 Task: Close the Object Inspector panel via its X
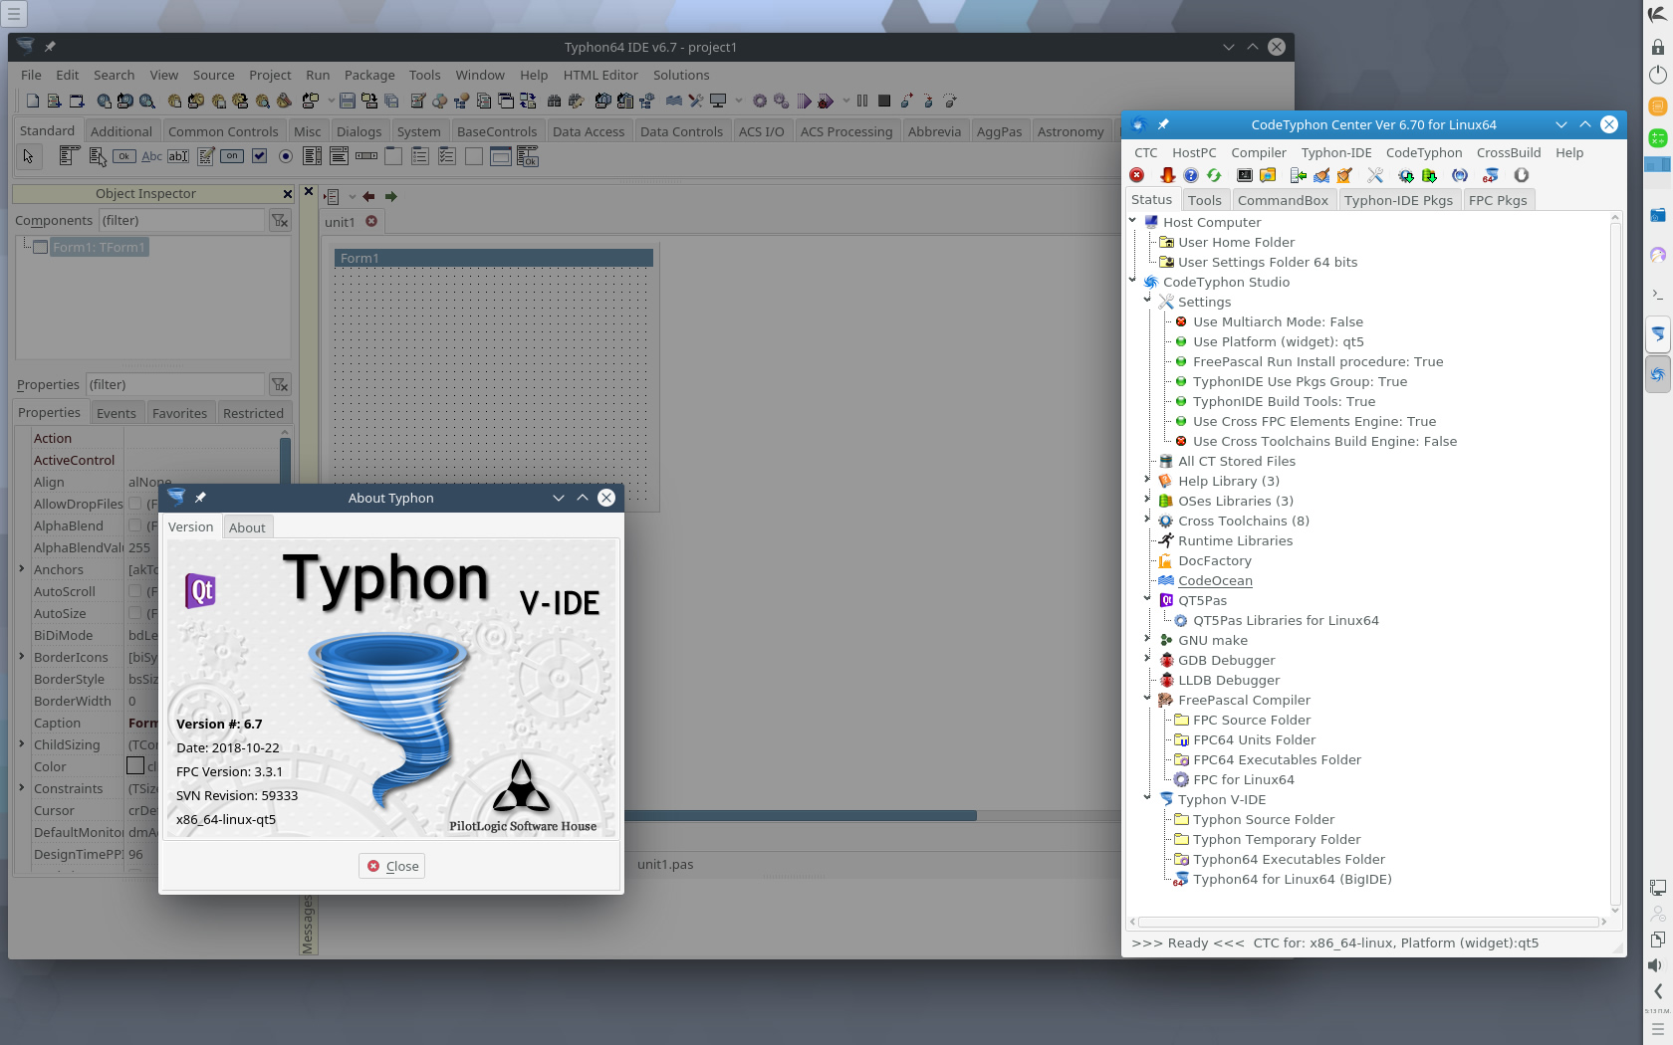(x=288, y=194)
